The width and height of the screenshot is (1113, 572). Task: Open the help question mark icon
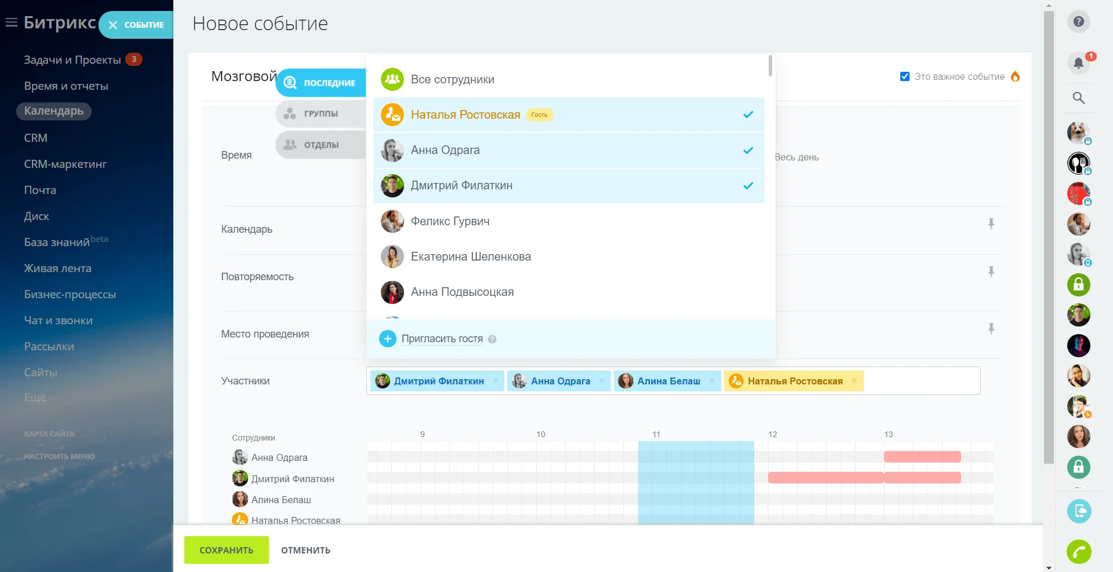(x=1078, y=21)
